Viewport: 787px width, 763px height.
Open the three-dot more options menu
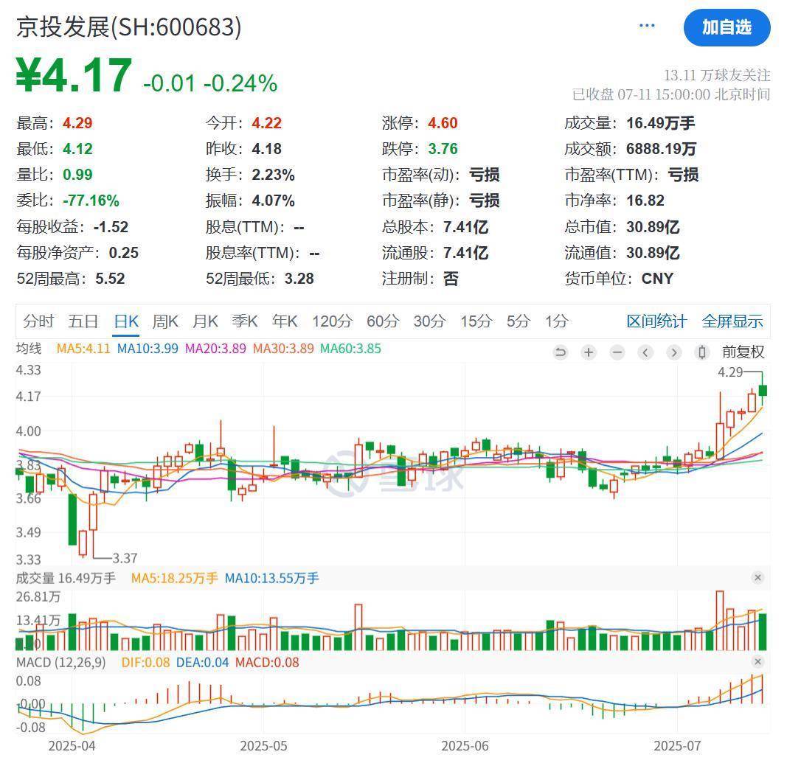[646, 26]
